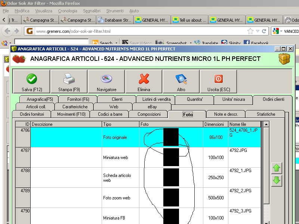Open the Modifica menu
The width and height of the screenshot is (299, 224).
[22, 11]
